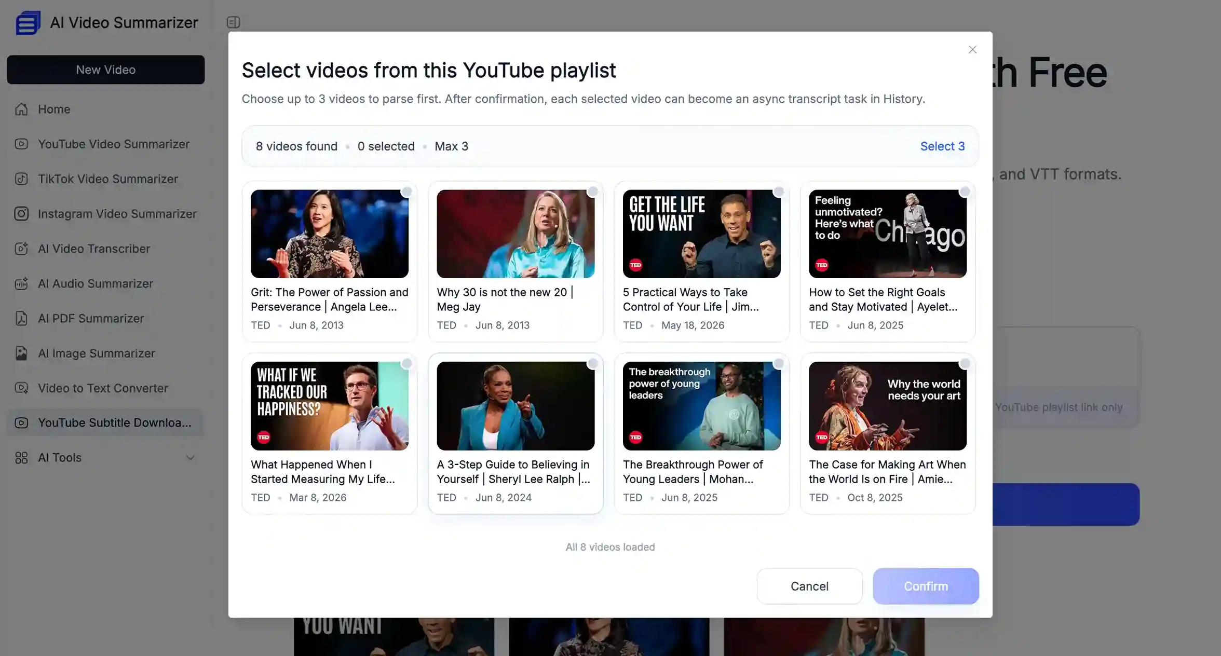Click the Feeling unmotivated thumbnail

point(888,234)
